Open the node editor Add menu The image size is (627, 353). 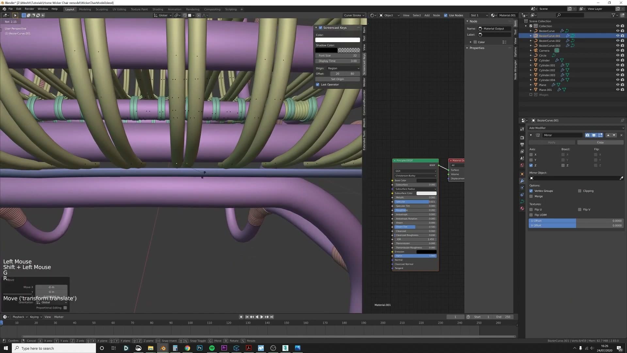427,15
